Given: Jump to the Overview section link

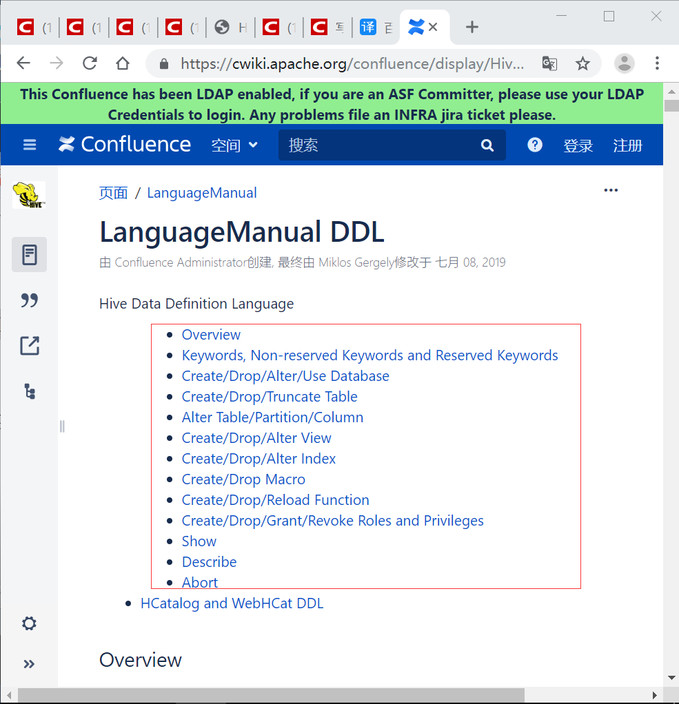Looking at the screenshot, I should 211,335.
